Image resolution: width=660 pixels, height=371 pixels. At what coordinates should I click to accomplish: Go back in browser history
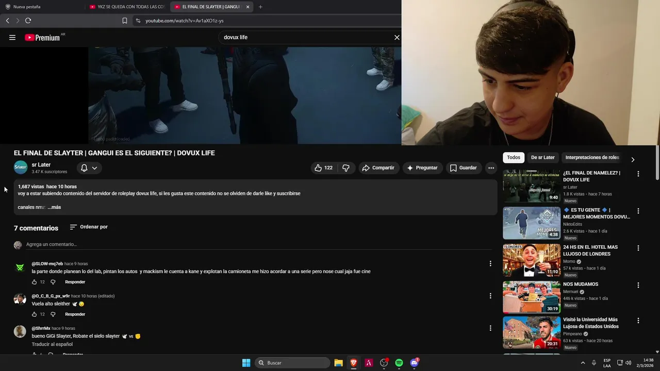click(7, 21)
